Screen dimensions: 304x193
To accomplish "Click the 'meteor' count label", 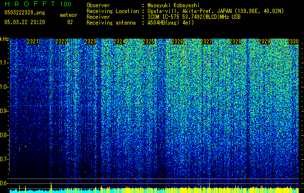I will pos(69,15).
